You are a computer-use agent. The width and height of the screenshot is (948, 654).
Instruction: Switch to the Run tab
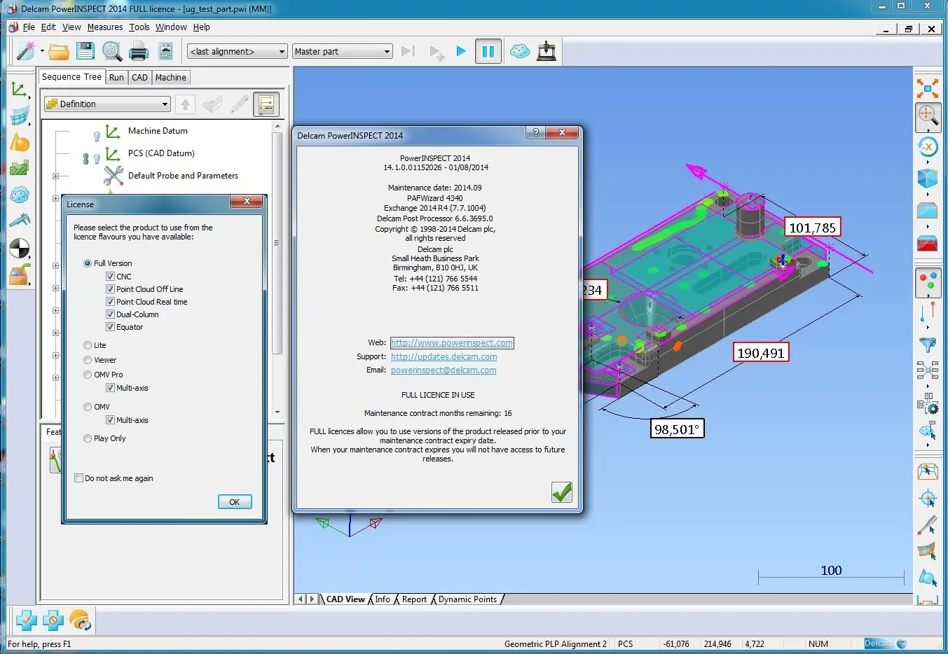coord(116,78)
